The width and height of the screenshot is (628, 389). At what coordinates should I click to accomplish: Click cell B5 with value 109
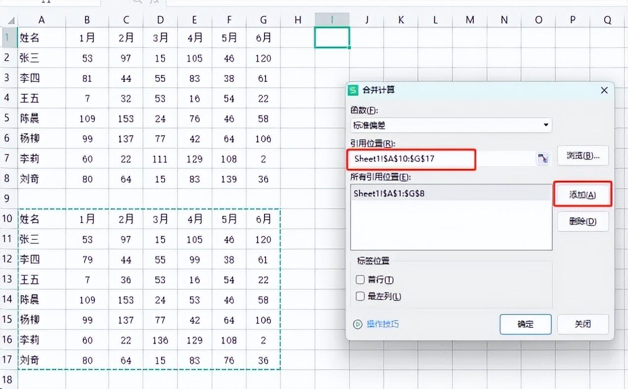click(x=87, y=118)
